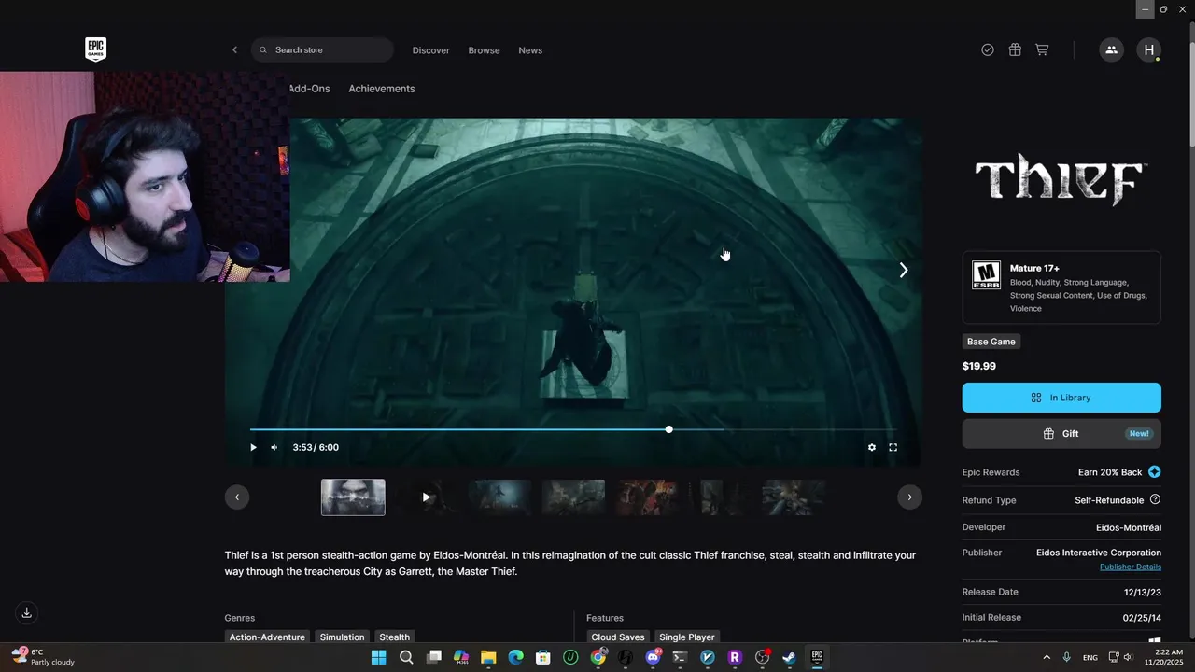Click the $19.99 price
The image size is (1195, 672).
click(979, 366)
